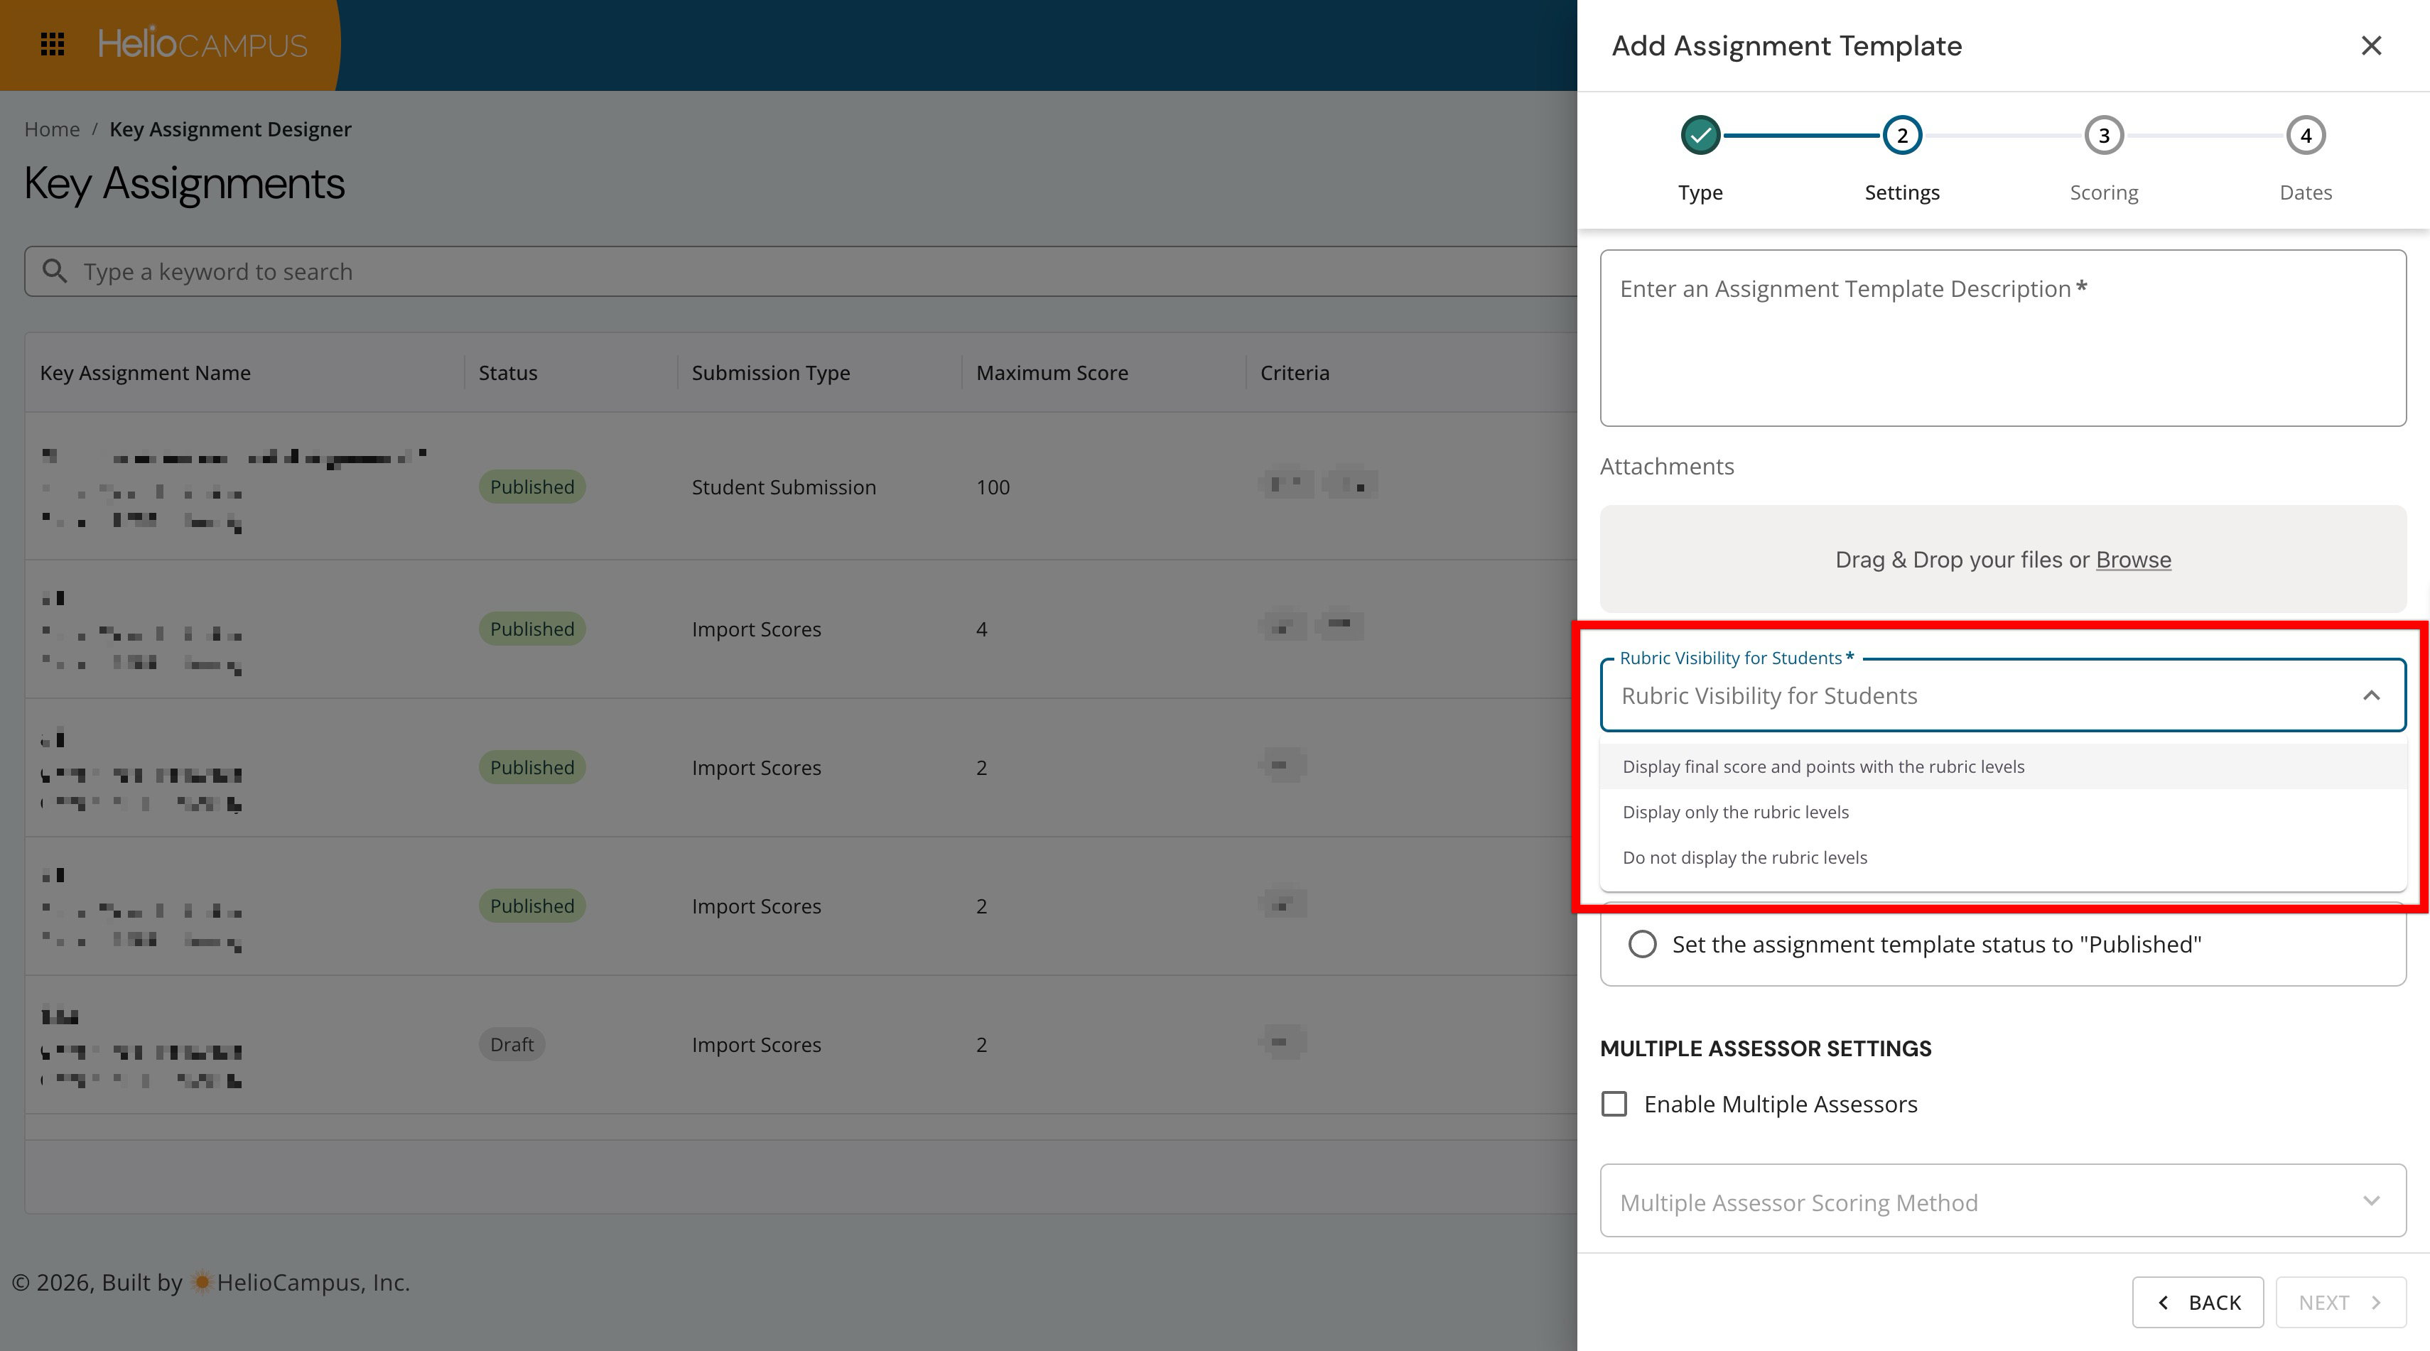Open the apps grid launcher icon
Viewport: 2430px width, 1351px height.
pos(53,44)
